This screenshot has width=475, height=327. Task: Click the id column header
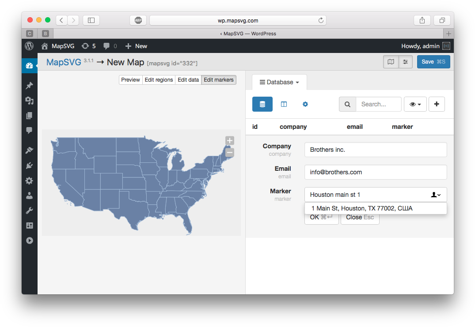coord(255,127)
